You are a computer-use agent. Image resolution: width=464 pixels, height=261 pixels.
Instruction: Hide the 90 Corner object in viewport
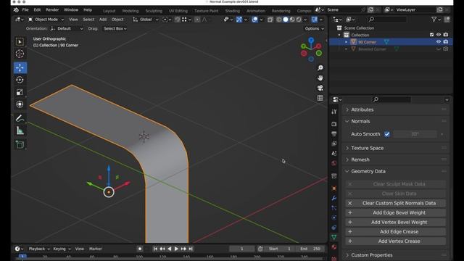[x=439, y=42]
